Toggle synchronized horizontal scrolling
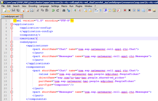This screenshot has height=101, width=158. 90,10
